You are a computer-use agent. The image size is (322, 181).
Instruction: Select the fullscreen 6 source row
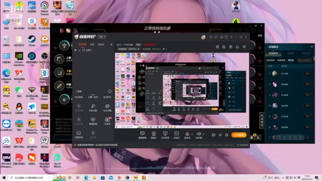click(93, 50)
